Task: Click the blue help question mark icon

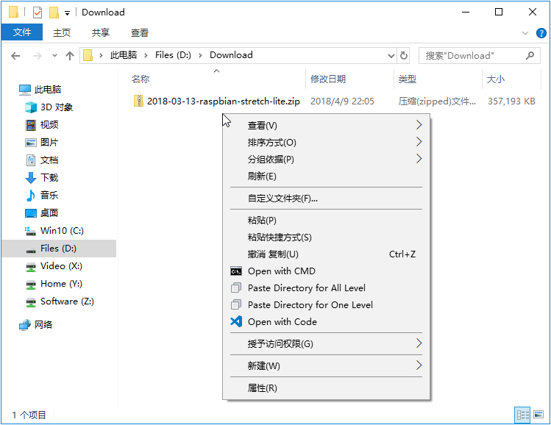Action: (x=541, y=33)
